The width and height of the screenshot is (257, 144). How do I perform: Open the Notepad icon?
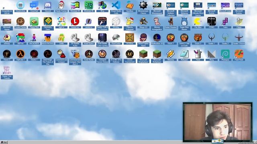184,54
